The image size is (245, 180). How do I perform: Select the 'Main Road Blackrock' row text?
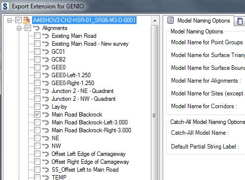77,115
